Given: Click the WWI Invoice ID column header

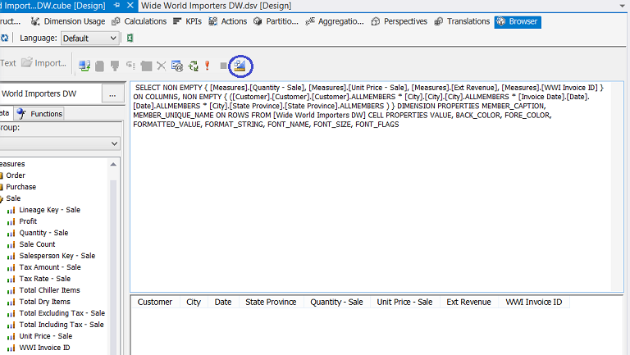Looking at the screenshot, I should (534, 302).
